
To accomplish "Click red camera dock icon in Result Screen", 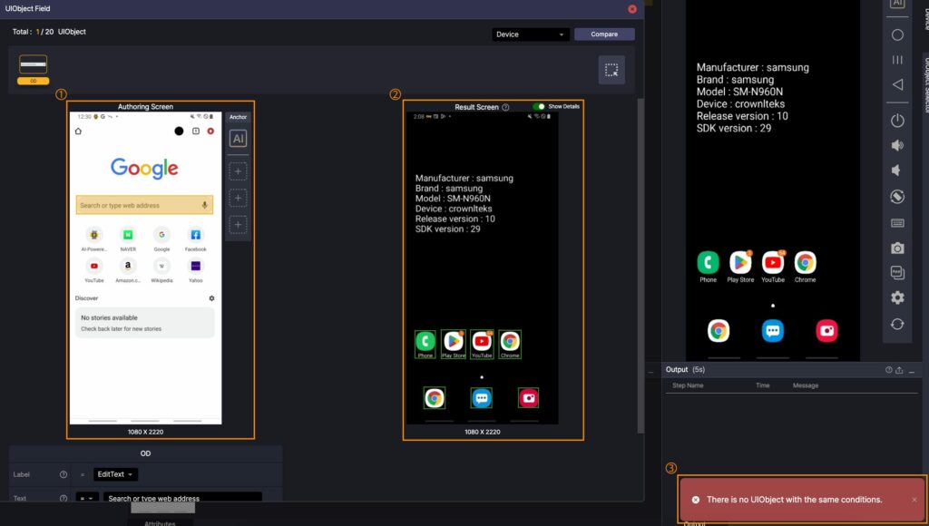I will tap(528, 398).
